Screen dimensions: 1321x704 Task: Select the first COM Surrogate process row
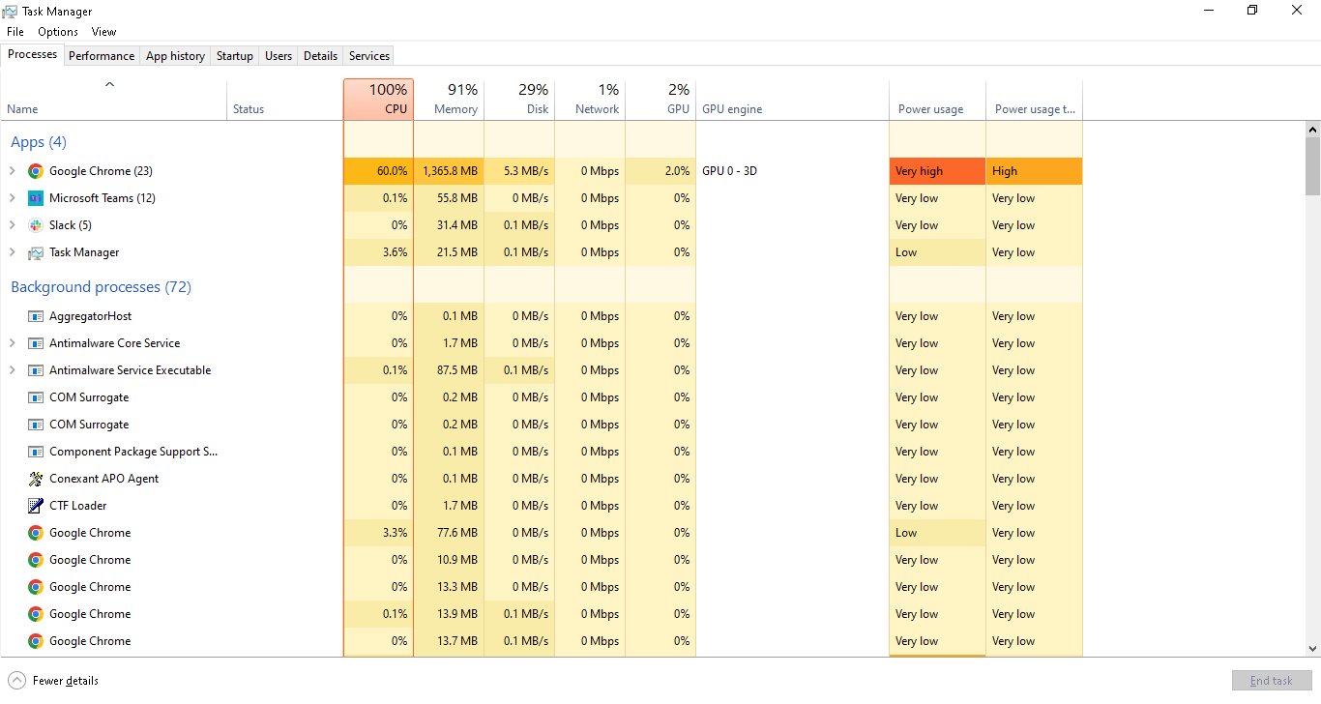pyautogui.click(x=542, y=397)
